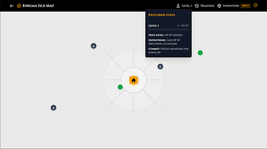
Task: Click the Weapons circle-slash icon
Action: (x=197, y=6)
